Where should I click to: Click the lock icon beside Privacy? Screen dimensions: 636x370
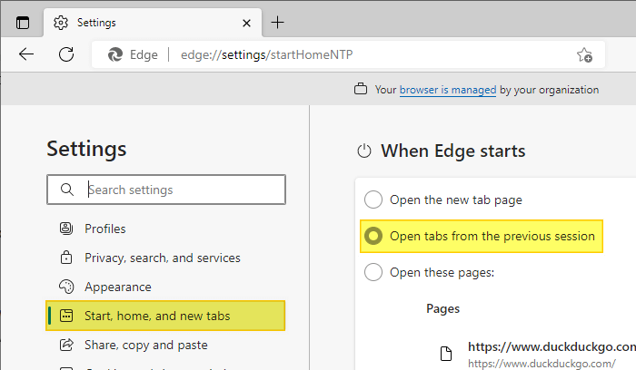tap(66, 258)
